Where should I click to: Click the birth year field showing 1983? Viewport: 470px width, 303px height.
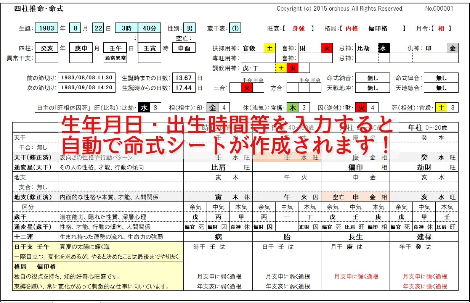tap(47, 28)
